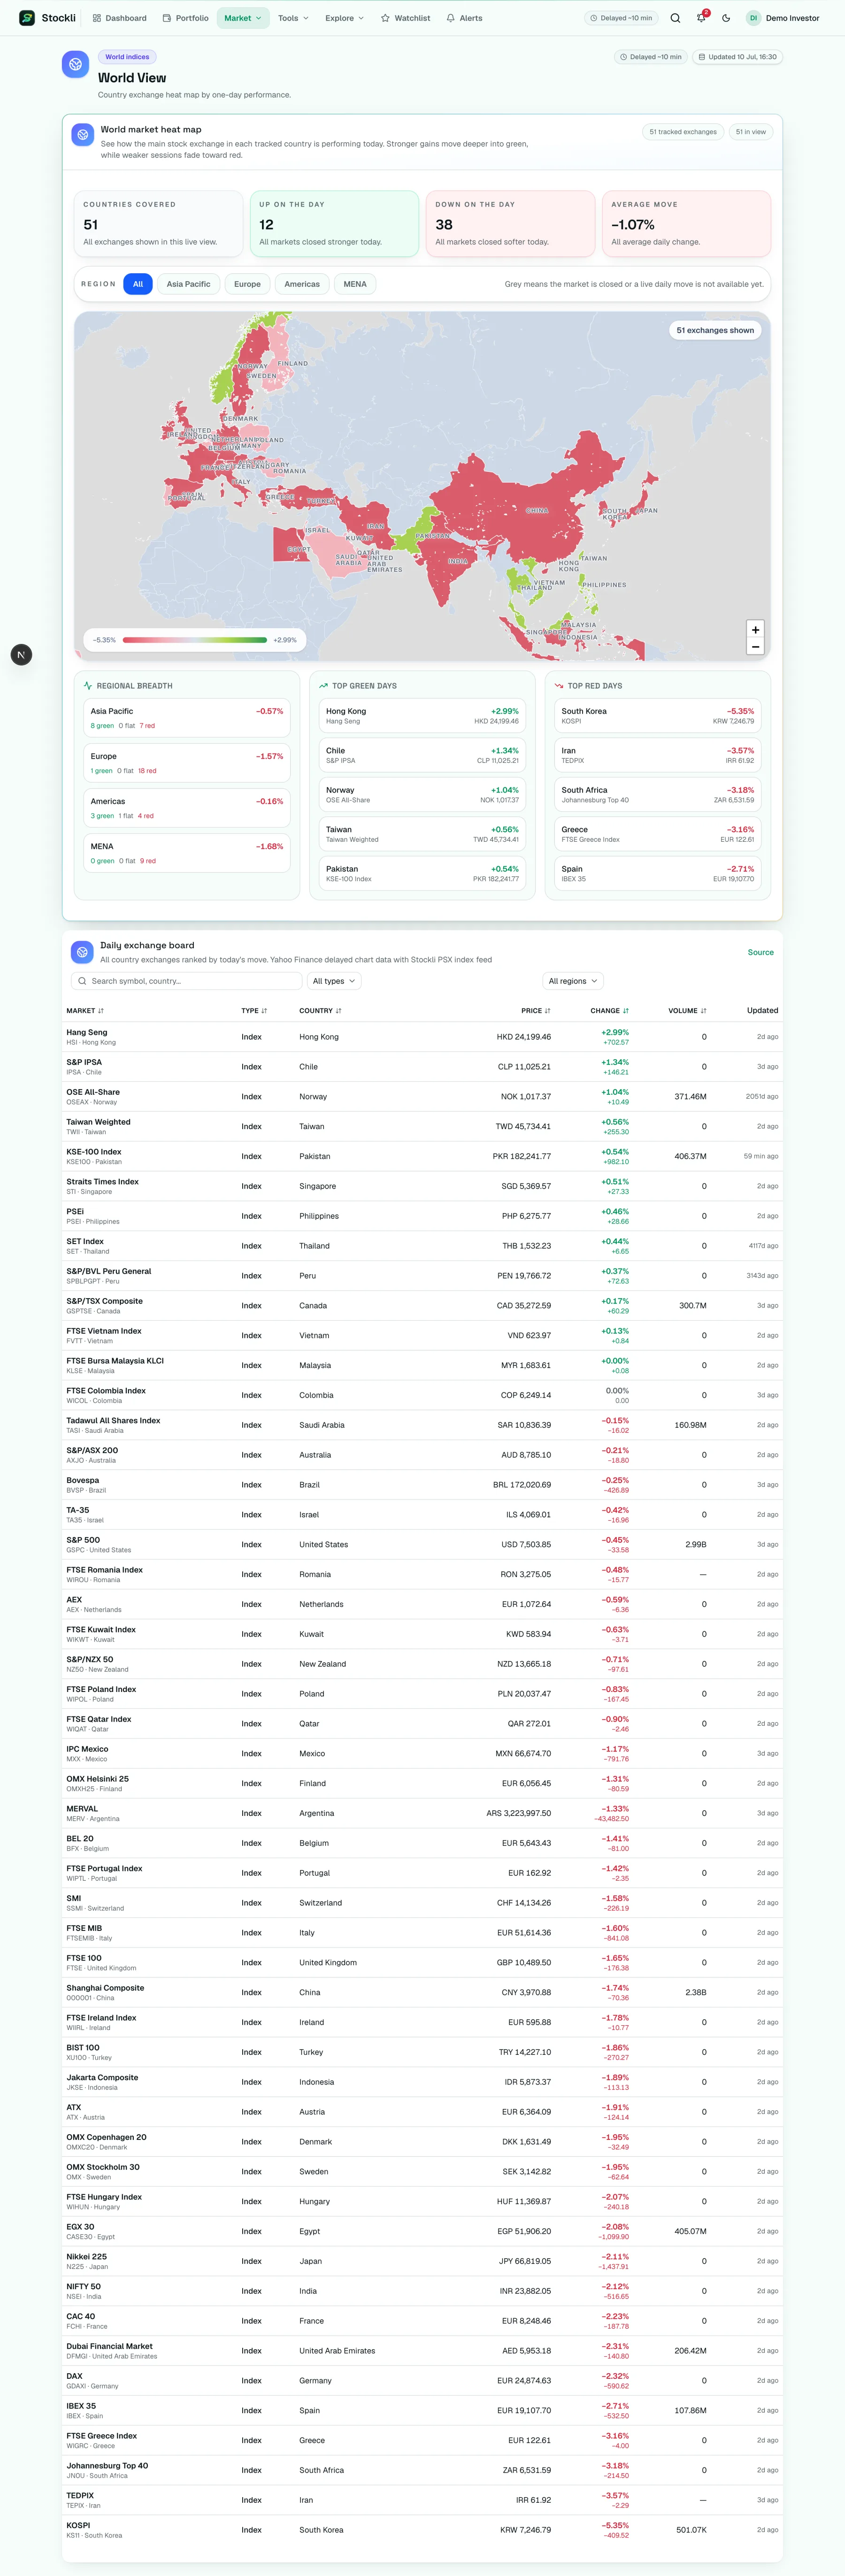Viewport: 845px width, 2576px height.
Task: Sort the table by Change column
Action: click(609, 1011)
